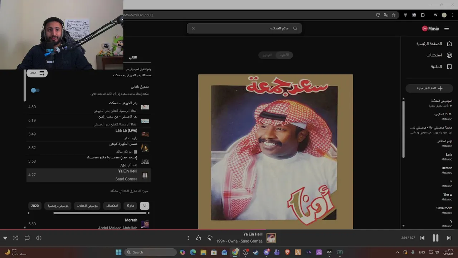
Task: Dislike the song with thumbs down
Action: pos(210,238)
